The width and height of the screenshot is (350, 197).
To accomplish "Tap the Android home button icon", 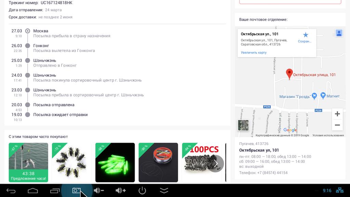I will (33, 191).
